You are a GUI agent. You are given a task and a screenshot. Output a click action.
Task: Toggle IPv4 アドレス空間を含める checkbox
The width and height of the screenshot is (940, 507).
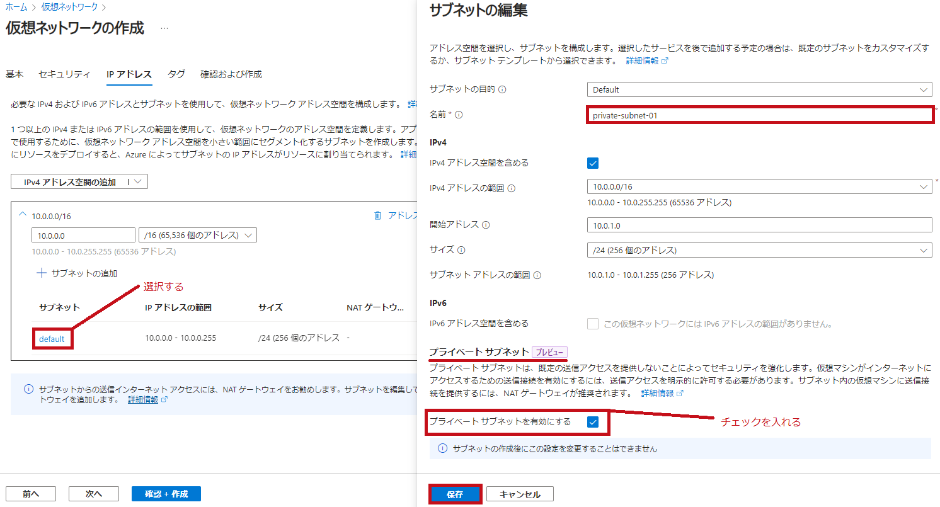593,163
